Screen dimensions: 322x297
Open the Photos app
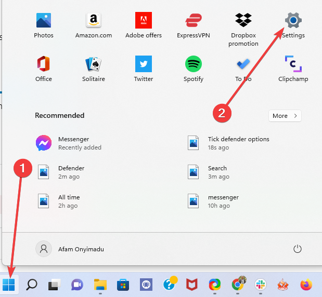click(x=44, y=25)
